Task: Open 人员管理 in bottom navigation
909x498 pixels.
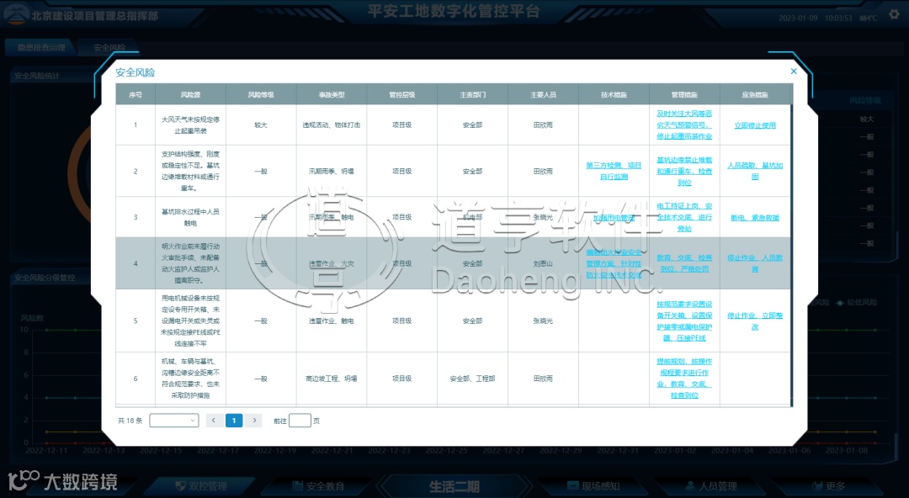Action: [710, 486]
